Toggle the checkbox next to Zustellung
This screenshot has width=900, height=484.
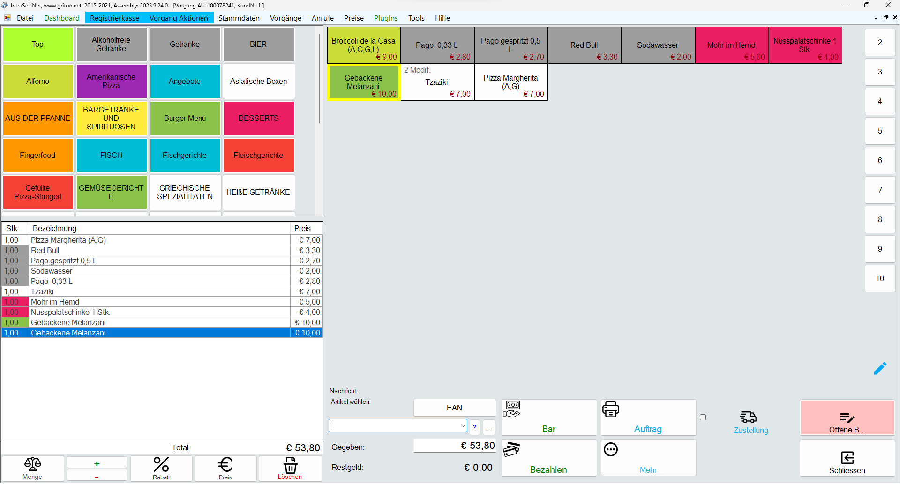point(703,417)
